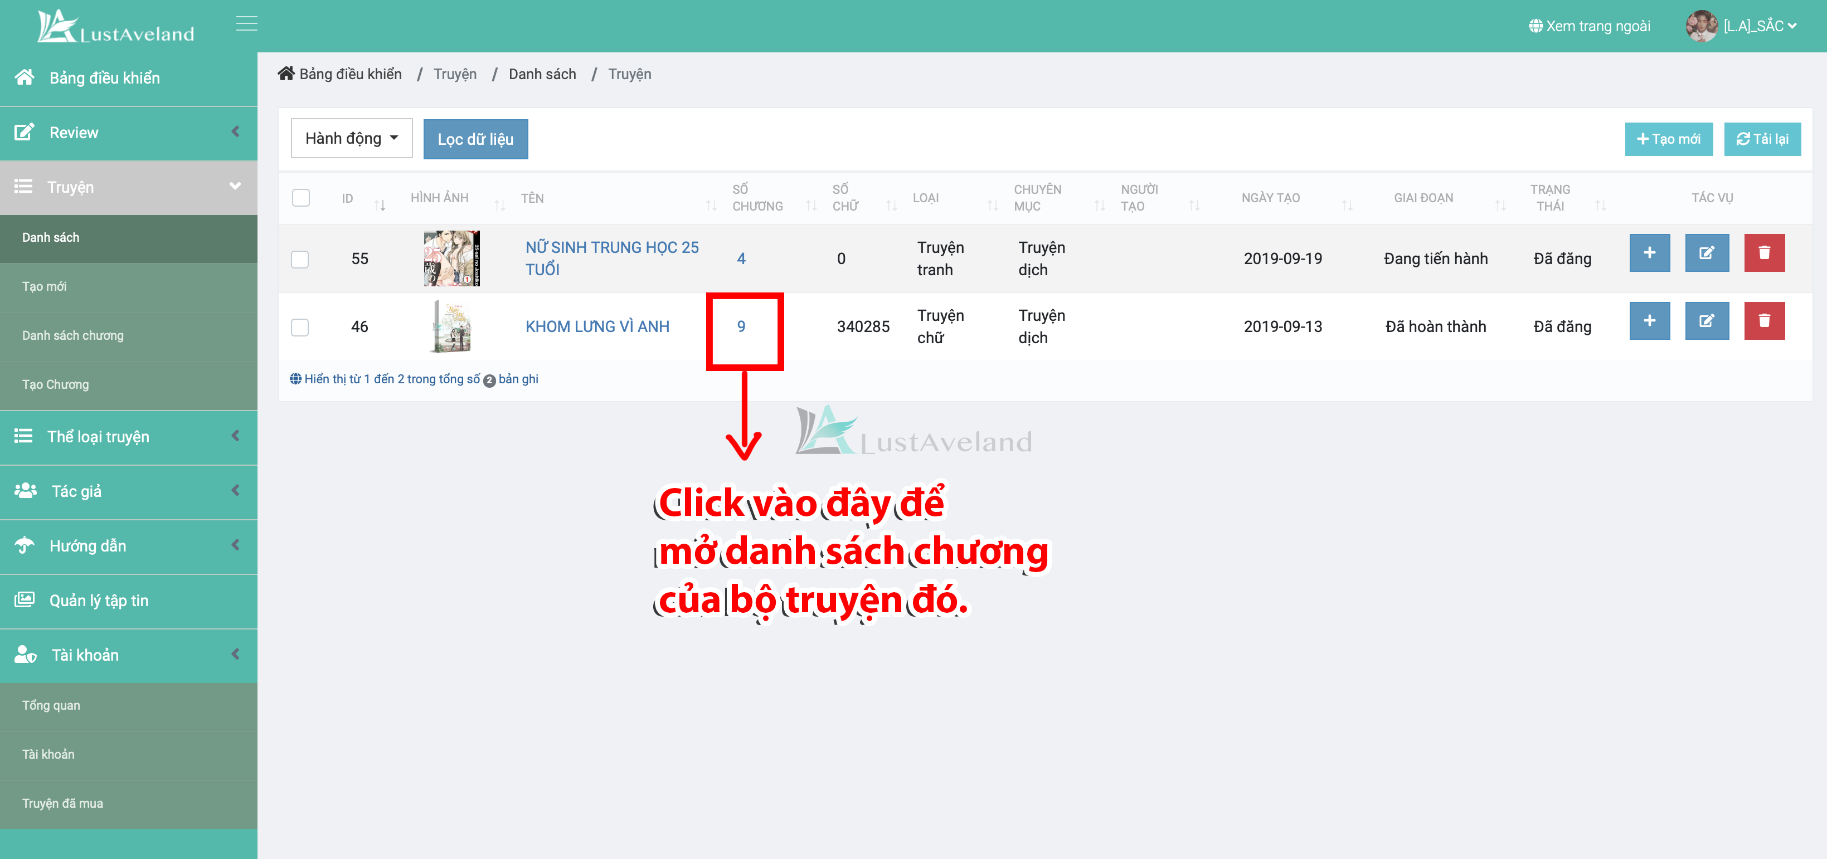Add a chapter to NỮ SINH TRUNG HỌC 25 TUỔI with the plus icon
Image resolution: width=1827 pixels, height=859 pixels.
(x=1649, y=253)
